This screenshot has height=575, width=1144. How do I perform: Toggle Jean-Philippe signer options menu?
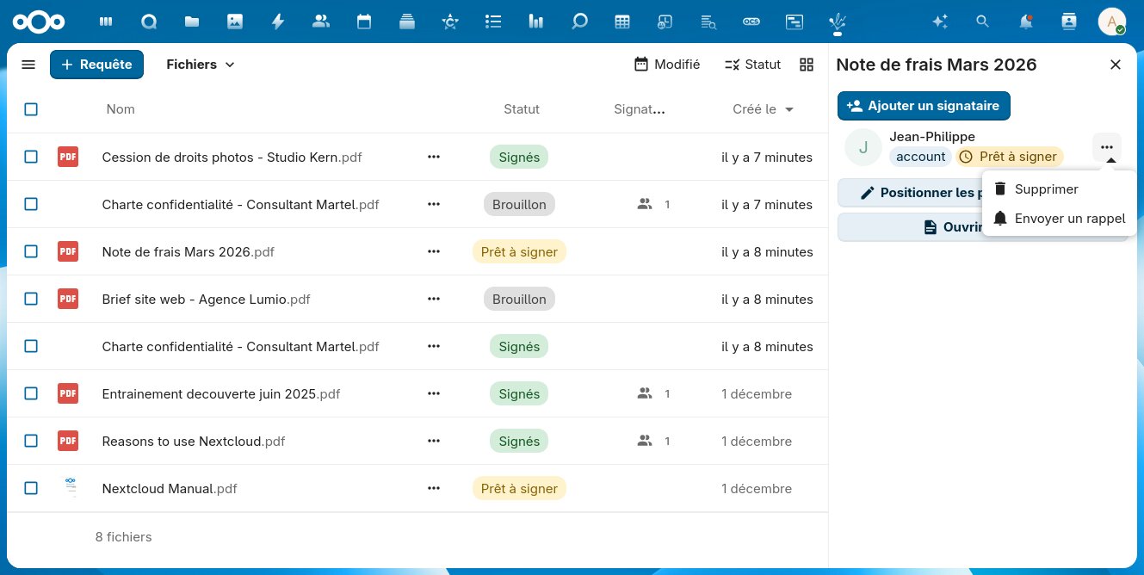[1107, 147]
